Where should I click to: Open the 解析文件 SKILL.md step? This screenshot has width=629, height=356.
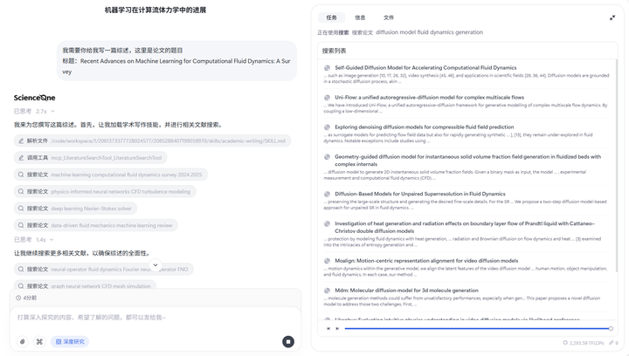(x=152, y=141)
